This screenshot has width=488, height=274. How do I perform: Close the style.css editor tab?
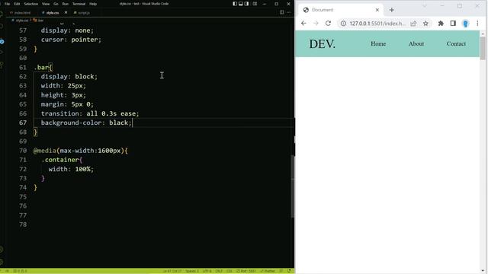click(66, 13)
